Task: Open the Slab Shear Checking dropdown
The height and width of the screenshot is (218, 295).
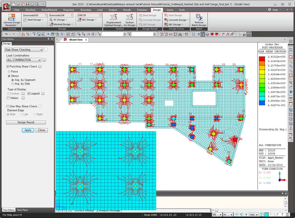Action: [24, 50]
